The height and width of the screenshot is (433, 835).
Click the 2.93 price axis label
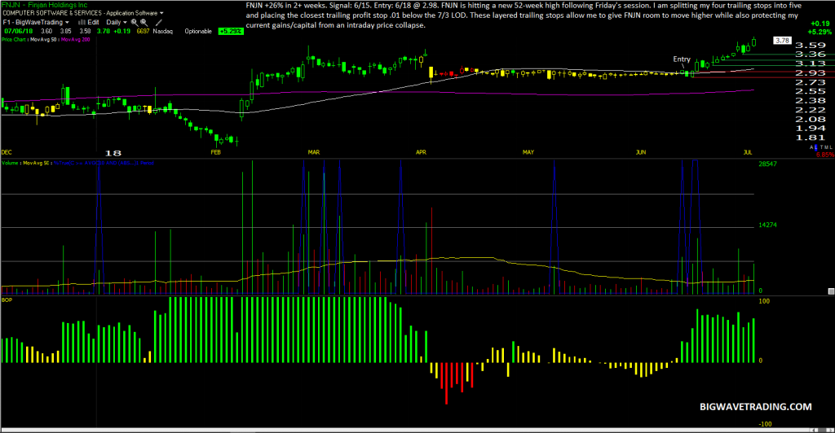tap(810, 72)
